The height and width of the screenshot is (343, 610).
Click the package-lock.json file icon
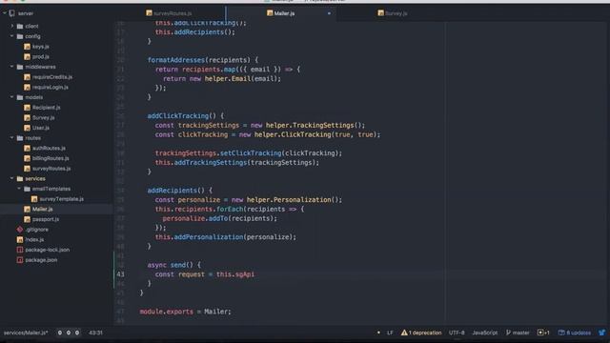[20, 250]
